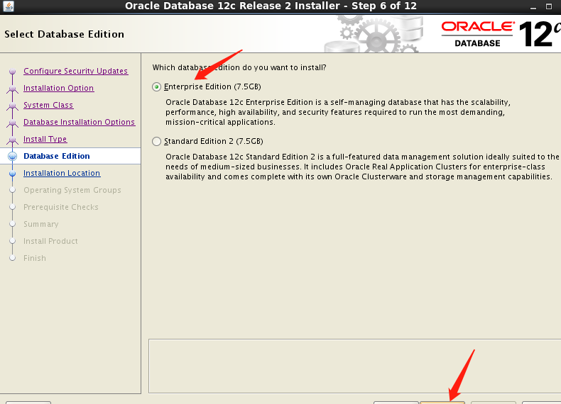Maximize the Oracle installer window

click(x=548, y=6)
